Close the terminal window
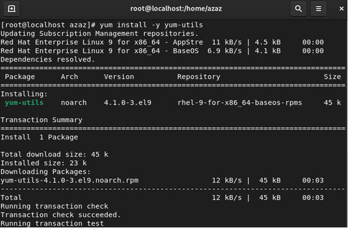The height and width of the screenshot is (228, 348). pos(342,9)
